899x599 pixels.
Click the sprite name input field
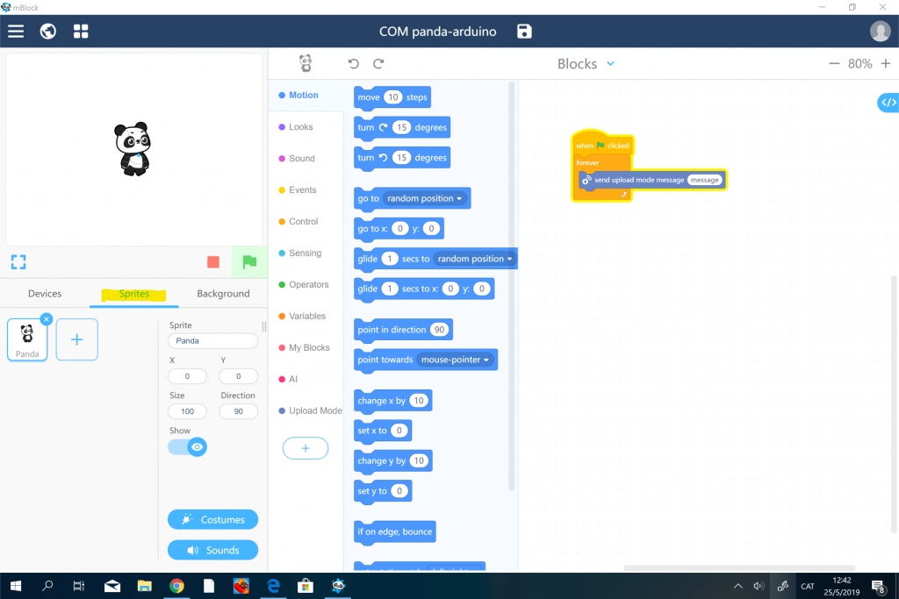click(212, 340)
